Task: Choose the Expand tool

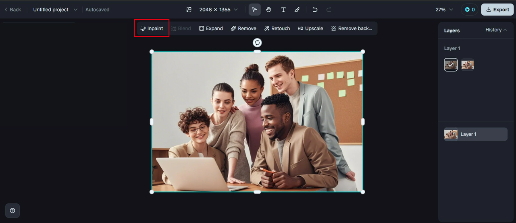Action: (x=211, y=29)
